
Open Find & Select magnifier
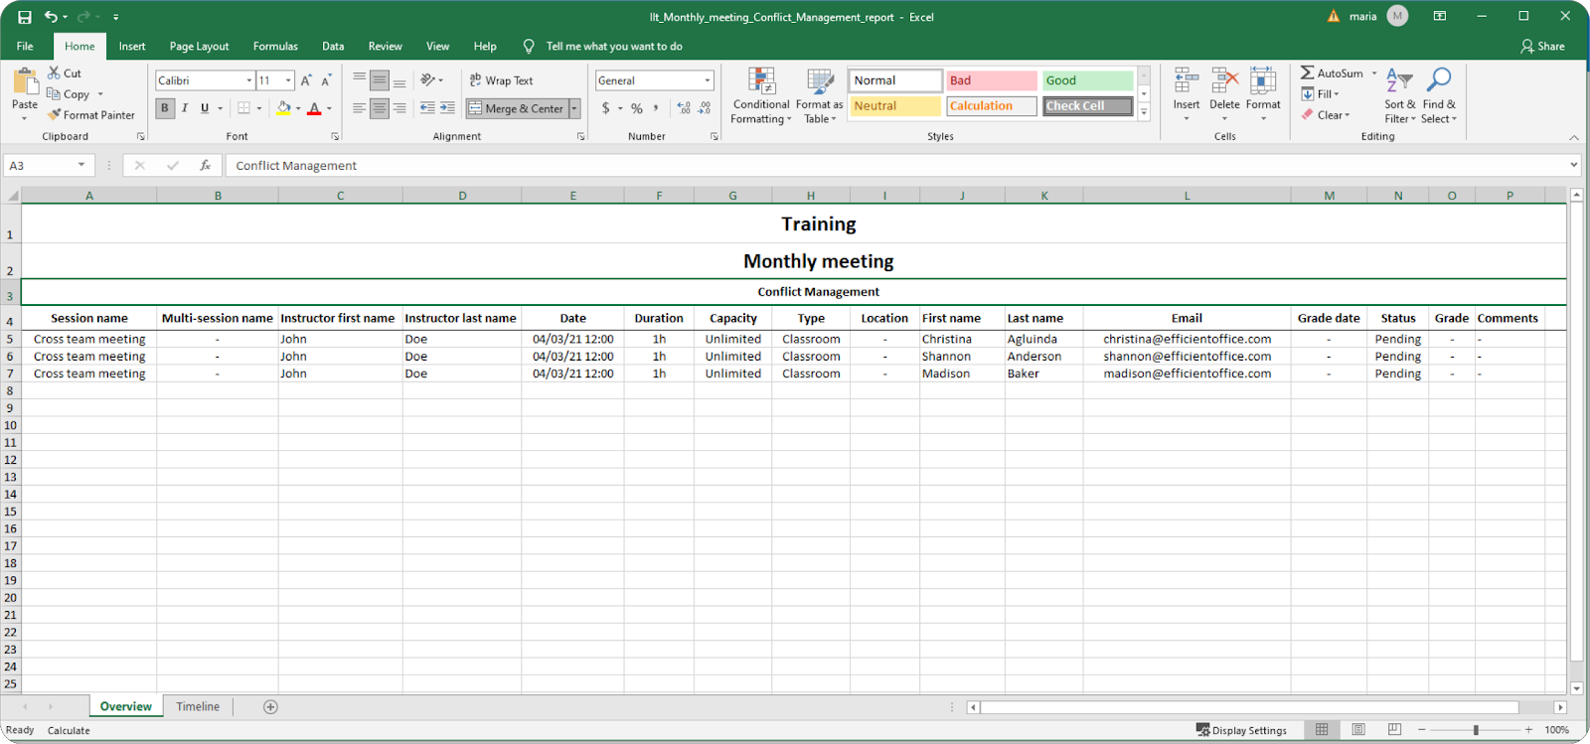point(1438,95)
